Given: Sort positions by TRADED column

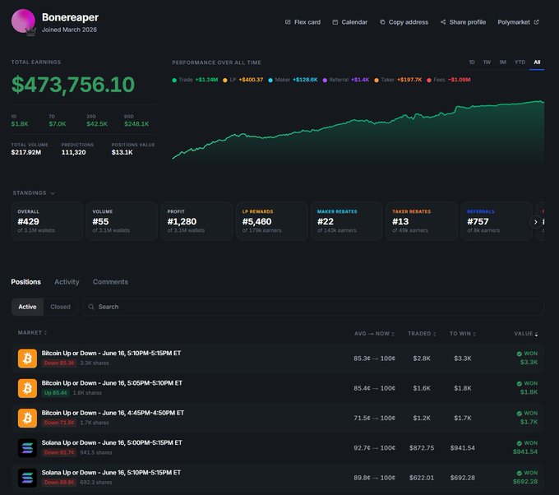Looking at the screenshot, I should coord(422,334).
